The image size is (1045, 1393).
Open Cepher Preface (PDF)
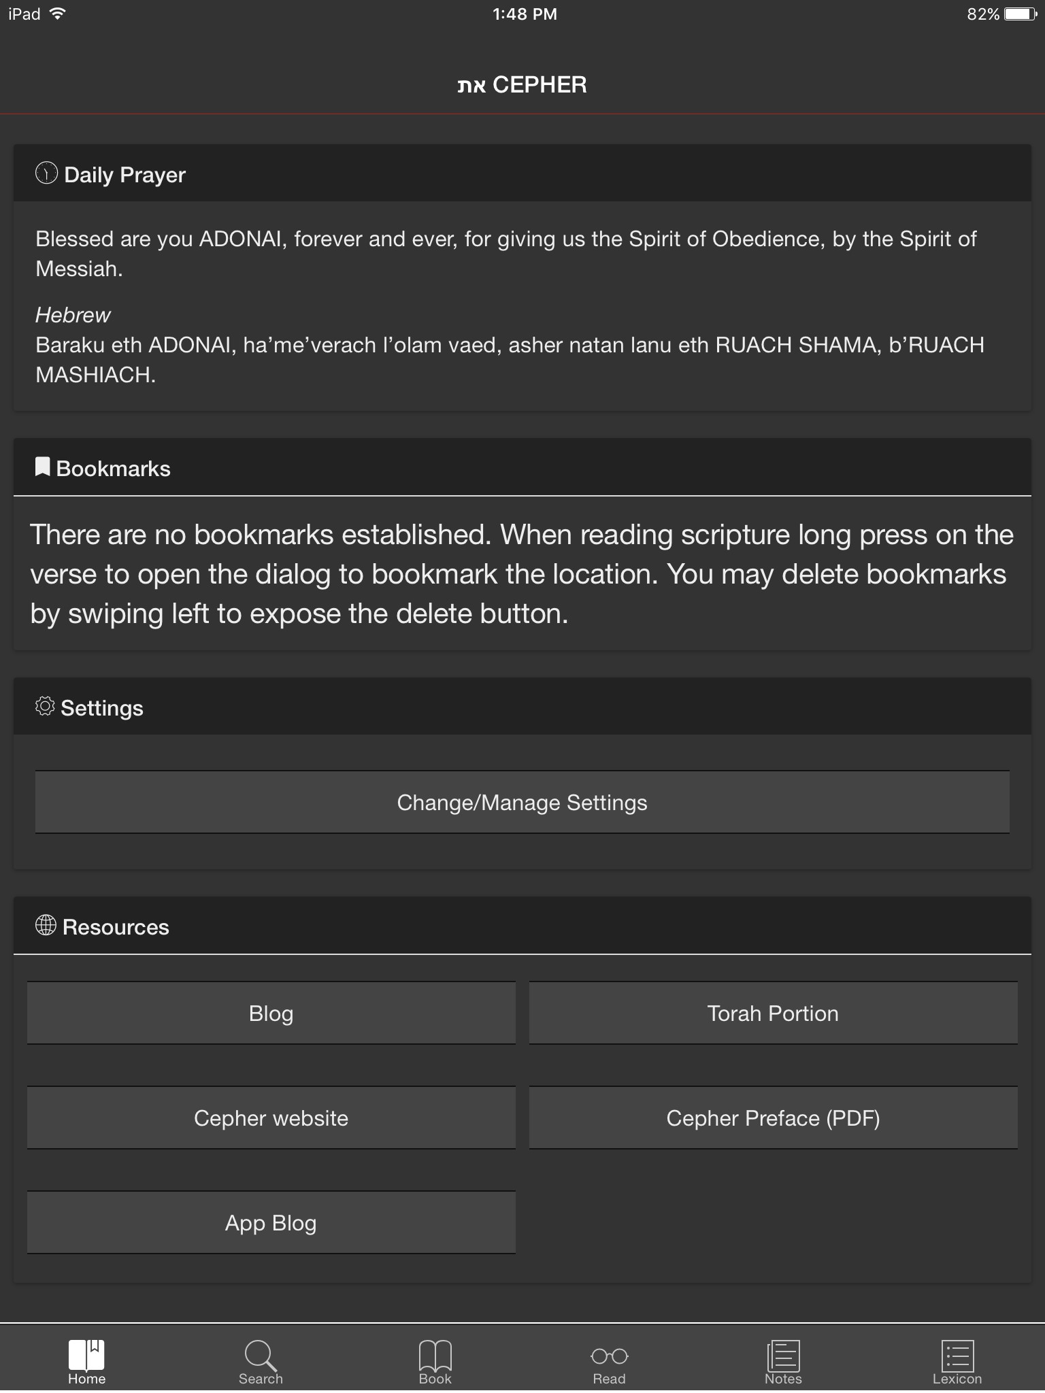click(773, 1118)
